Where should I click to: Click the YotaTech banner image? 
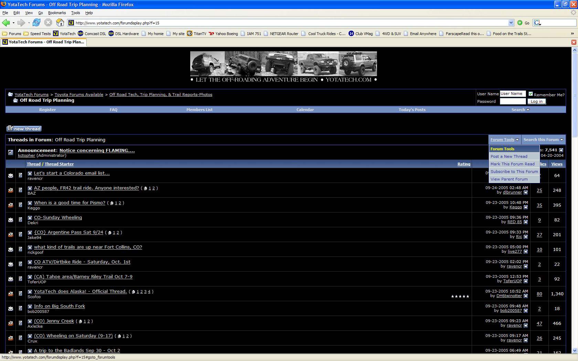coord(283,67)
